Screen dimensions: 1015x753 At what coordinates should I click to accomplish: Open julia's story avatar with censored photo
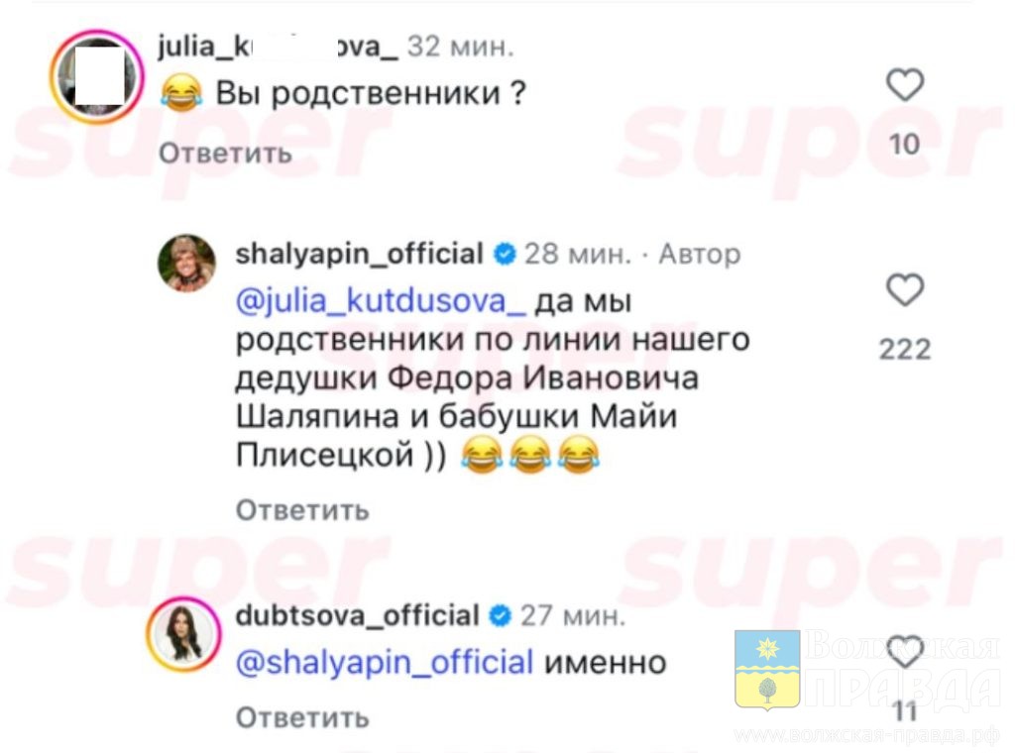97,76
